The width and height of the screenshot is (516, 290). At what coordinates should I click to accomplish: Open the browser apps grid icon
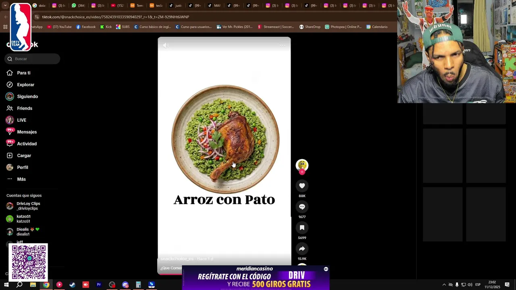[x=5, y=27]
